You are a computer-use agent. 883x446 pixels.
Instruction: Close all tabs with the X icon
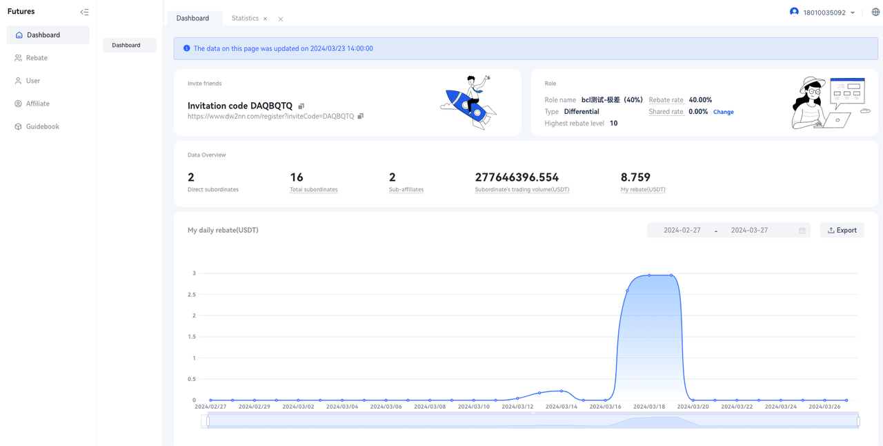pos(281,19)
